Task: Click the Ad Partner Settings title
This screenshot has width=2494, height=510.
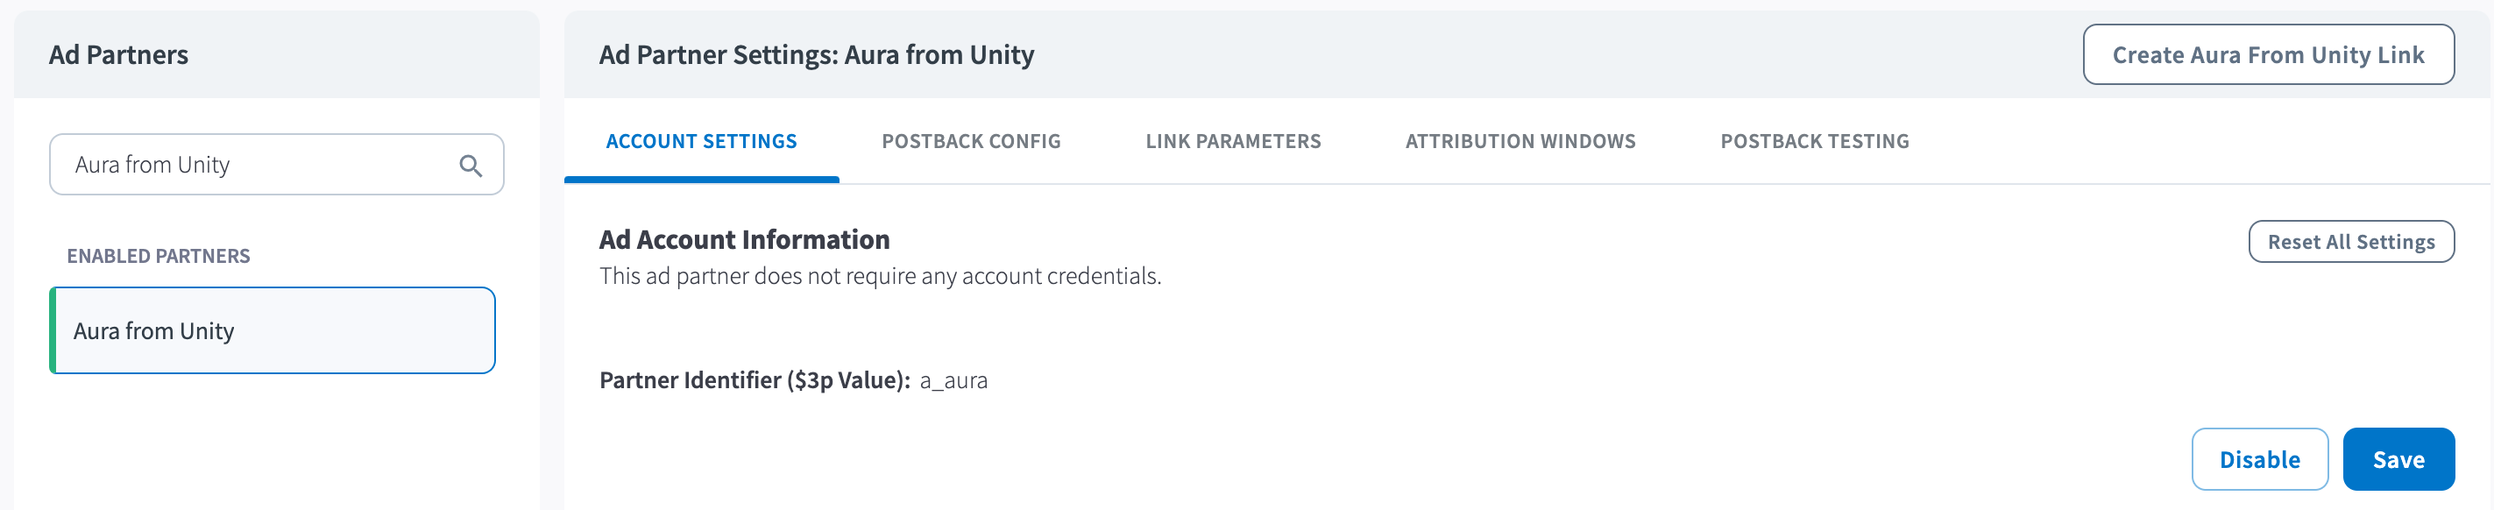Action: point(816,55)
